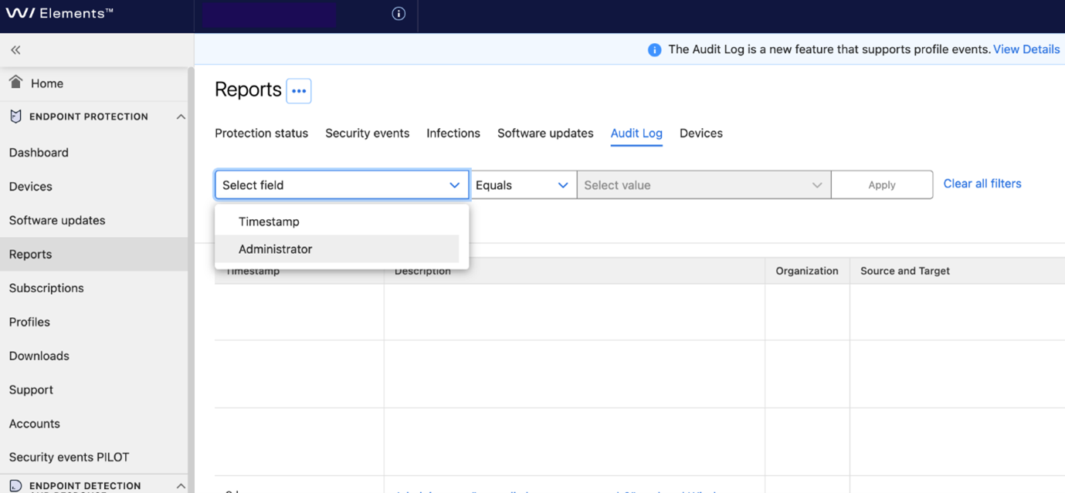
Task: Select the Audit Log tab
Action: (x=636, y=133)
